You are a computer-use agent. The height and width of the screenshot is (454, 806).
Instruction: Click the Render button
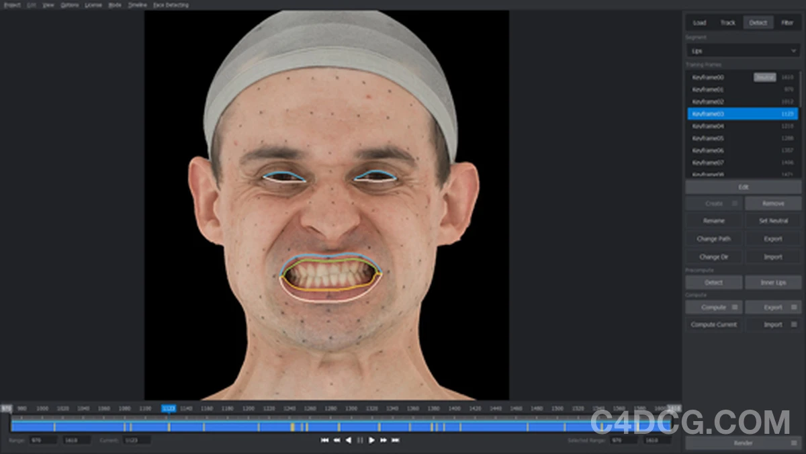(x=743, y=443)
